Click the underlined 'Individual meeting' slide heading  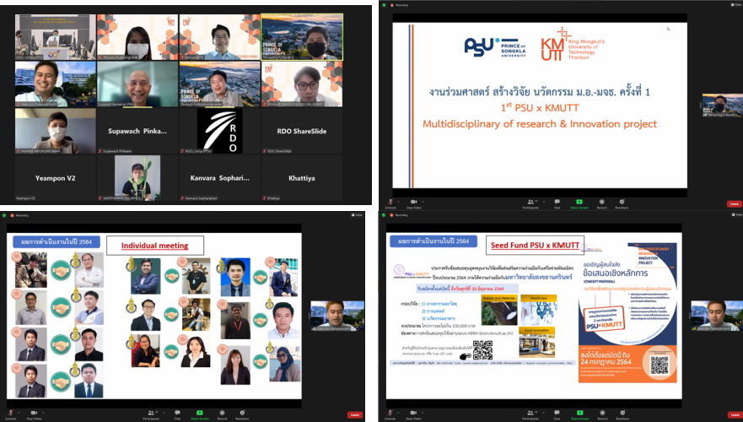tap(154, 246)
